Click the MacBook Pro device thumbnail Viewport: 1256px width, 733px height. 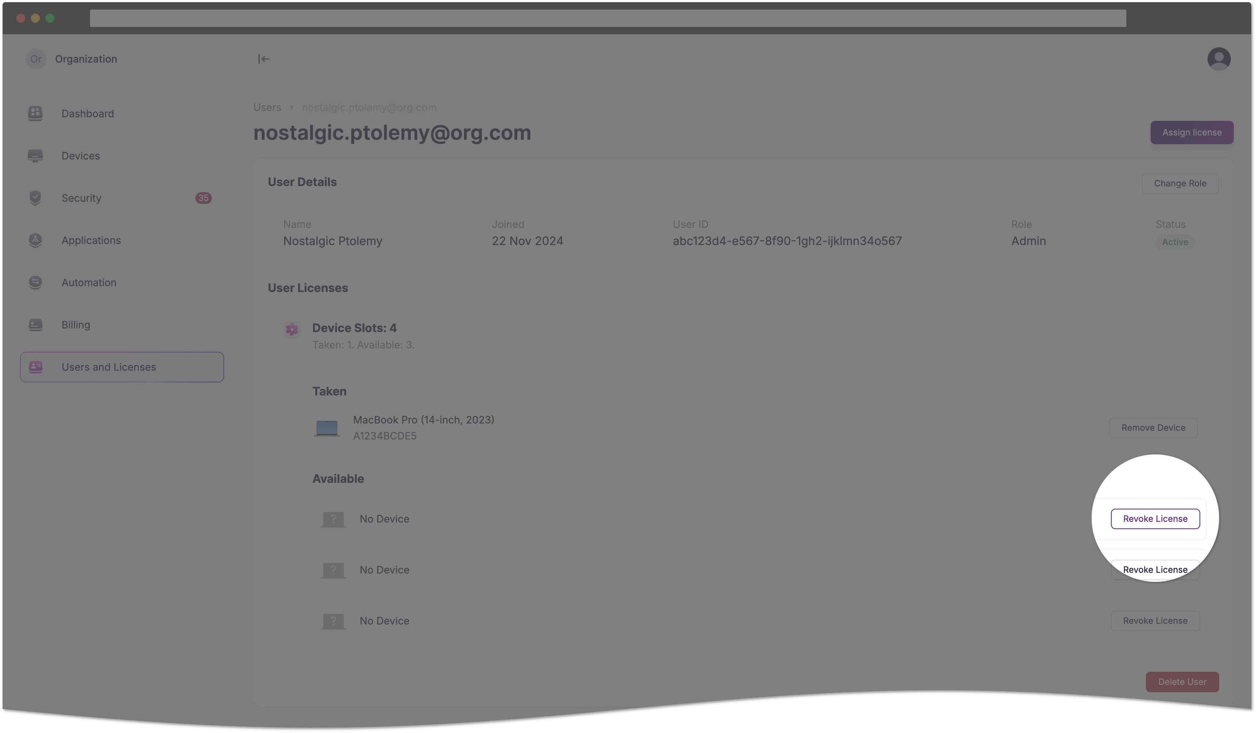click(328, 427)
